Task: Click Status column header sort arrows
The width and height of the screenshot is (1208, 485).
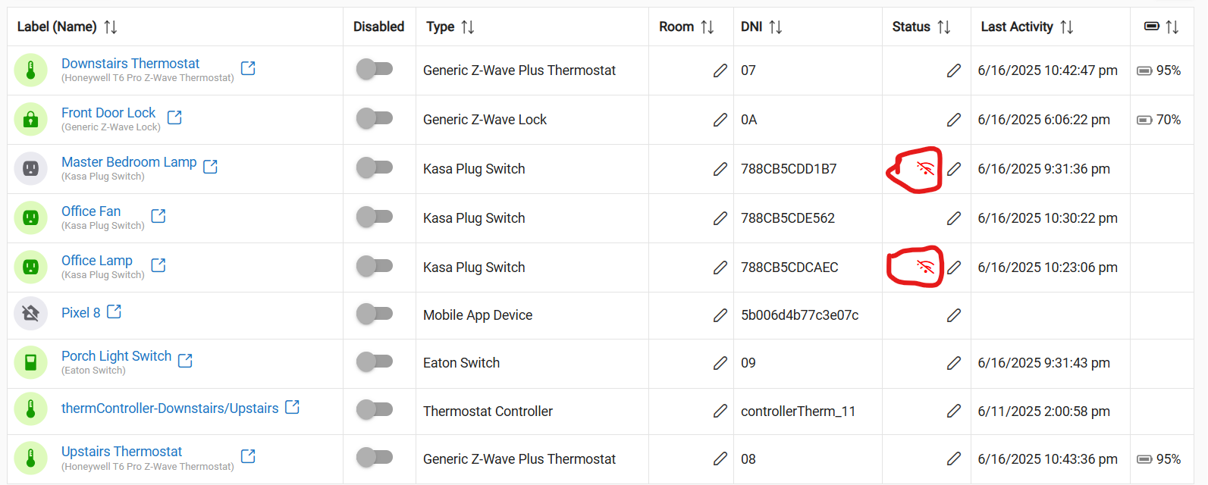Action: coord(944,27)
